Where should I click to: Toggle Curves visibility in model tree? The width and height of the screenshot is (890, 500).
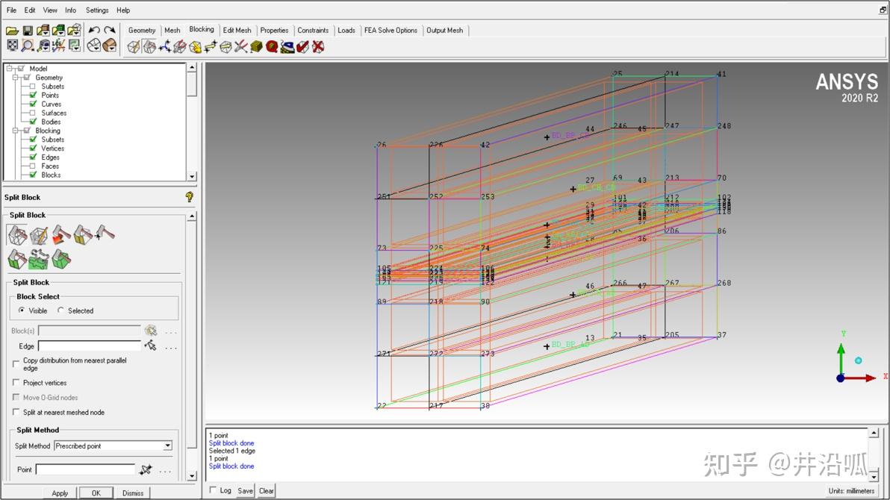click(x=33, y=104)
